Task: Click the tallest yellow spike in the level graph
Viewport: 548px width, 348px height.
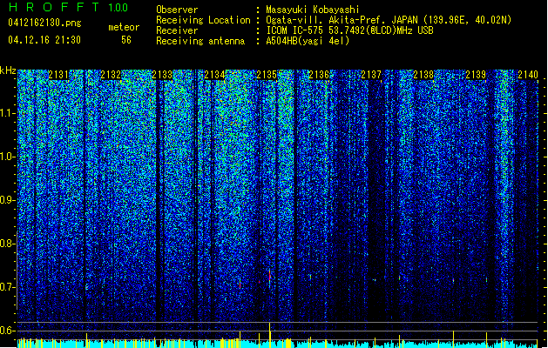Action: [269, 335]
